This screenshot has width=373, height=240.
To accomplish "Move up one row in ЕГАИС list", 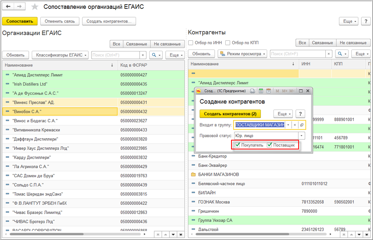I will pos(165,235).
